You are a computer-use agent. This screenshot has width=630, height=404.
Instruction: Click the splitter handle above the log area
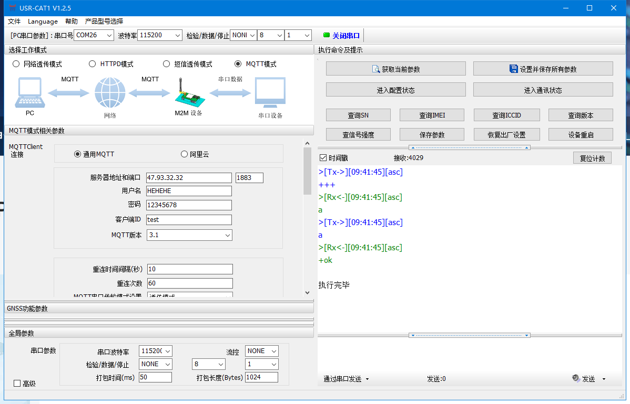tap(469, 147)
